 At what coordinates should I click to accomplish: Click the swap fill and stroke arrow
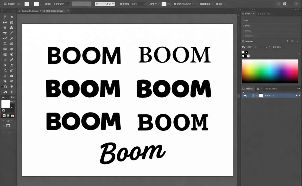click(x=12, y=108)
